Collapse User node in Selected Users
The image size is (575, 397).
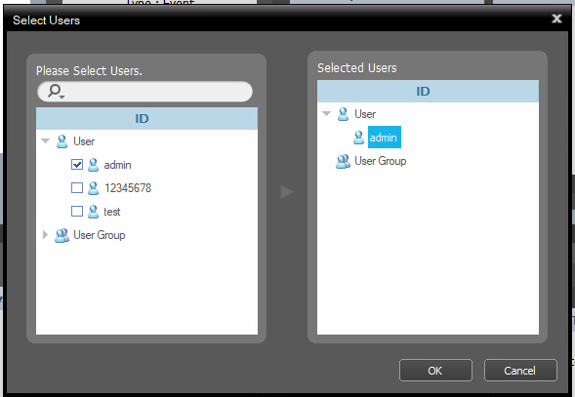[326, 114]
